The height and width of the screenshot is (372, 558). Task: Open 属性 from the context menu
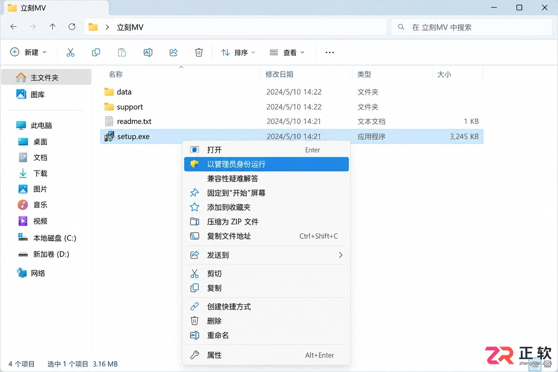coord(267,355)
